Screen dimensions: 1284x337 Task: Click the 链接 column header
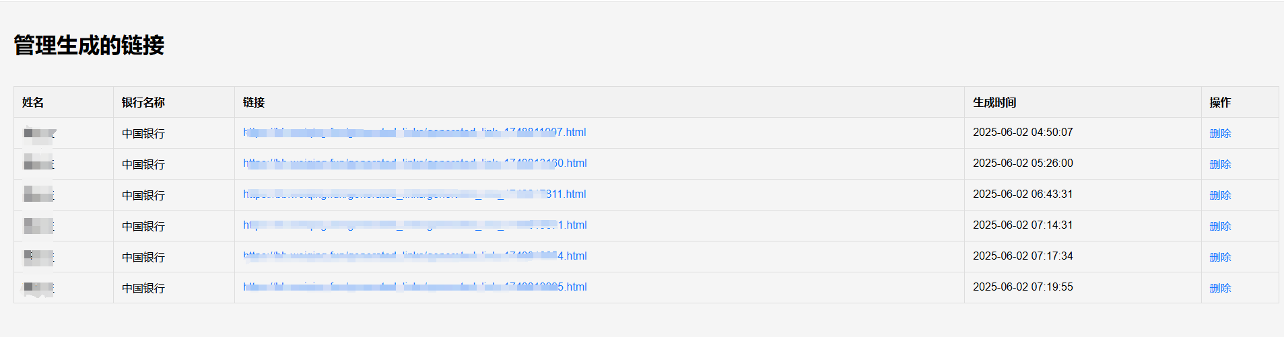[x=254, y=102]
